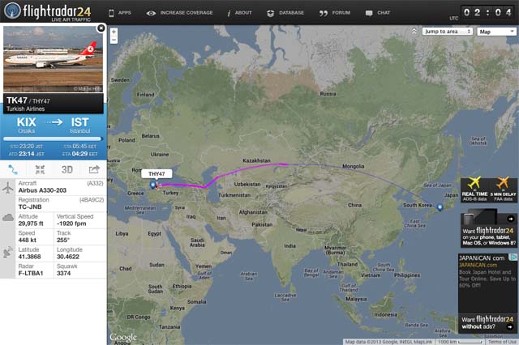The height and width of the screenshot is (345, 519).
Task: Open Flightradar24 without ads banner
Action: pyautogui.click(x=487, y=323)
